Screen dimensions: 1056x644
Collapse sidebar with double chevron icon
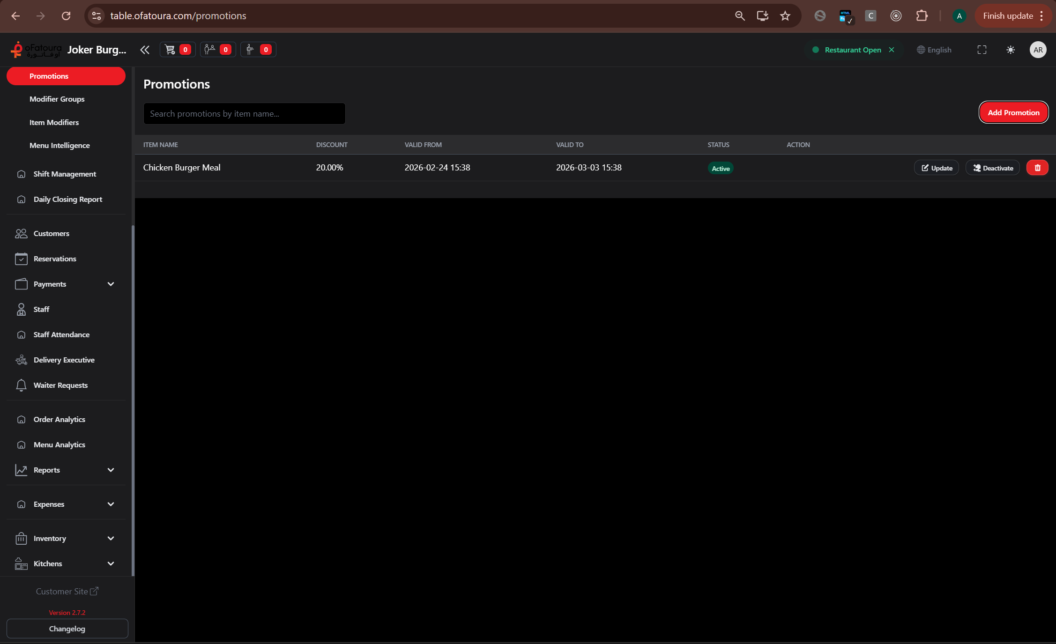(145, 50)
